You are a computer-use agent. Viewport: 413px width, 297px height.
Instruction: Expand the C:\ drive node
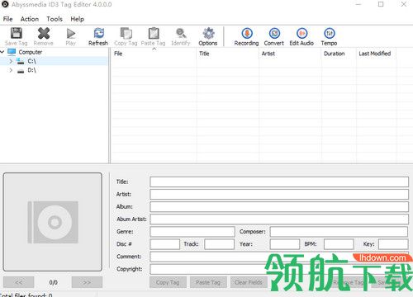point(11,61)
